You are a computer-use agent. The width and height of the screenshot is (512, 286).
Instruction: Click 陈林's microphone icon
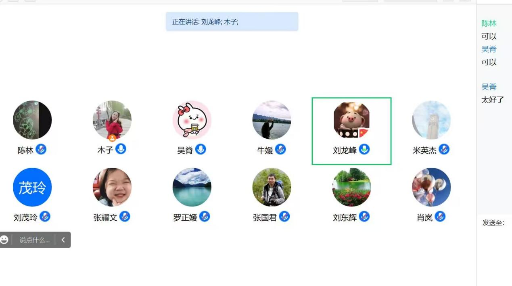[41, 149]
